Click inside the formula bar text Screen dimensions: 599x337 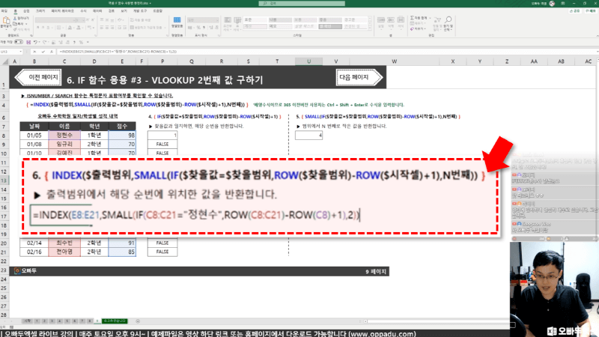pyautogui.click(x=118, y=52)
